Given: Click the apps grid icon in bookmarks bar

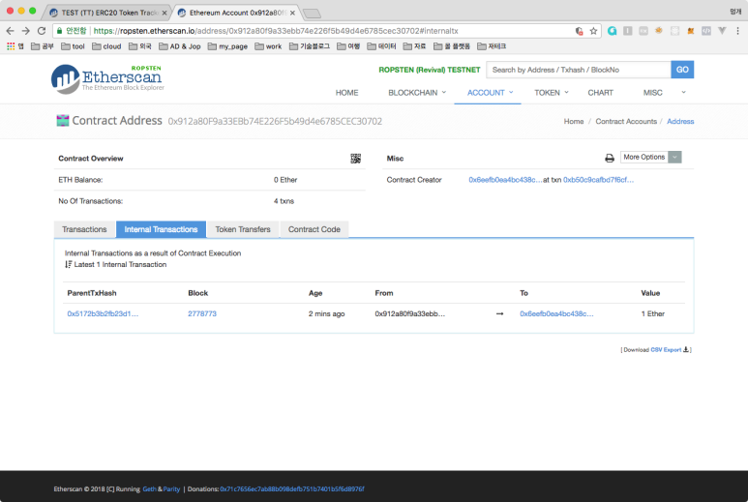Looking at the screenshot, I should pos(11,46).
